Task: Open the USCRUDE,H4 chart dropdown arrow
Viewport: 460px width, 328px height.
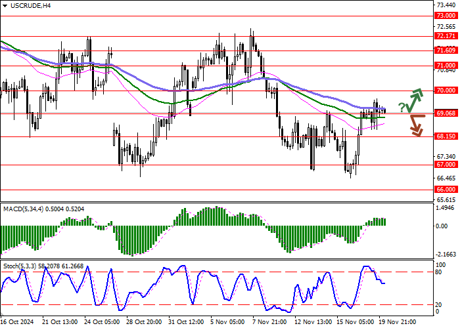Action: point(5,6)
